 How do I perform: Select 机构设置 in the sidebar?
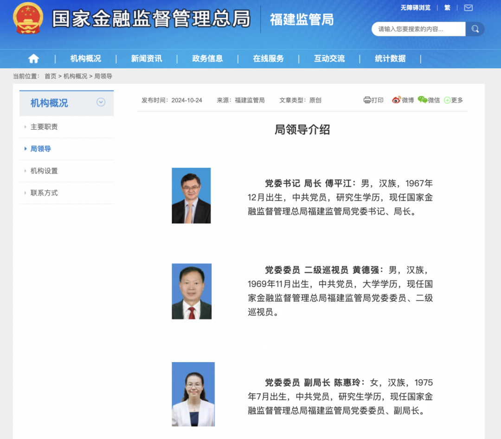point(44,171)
